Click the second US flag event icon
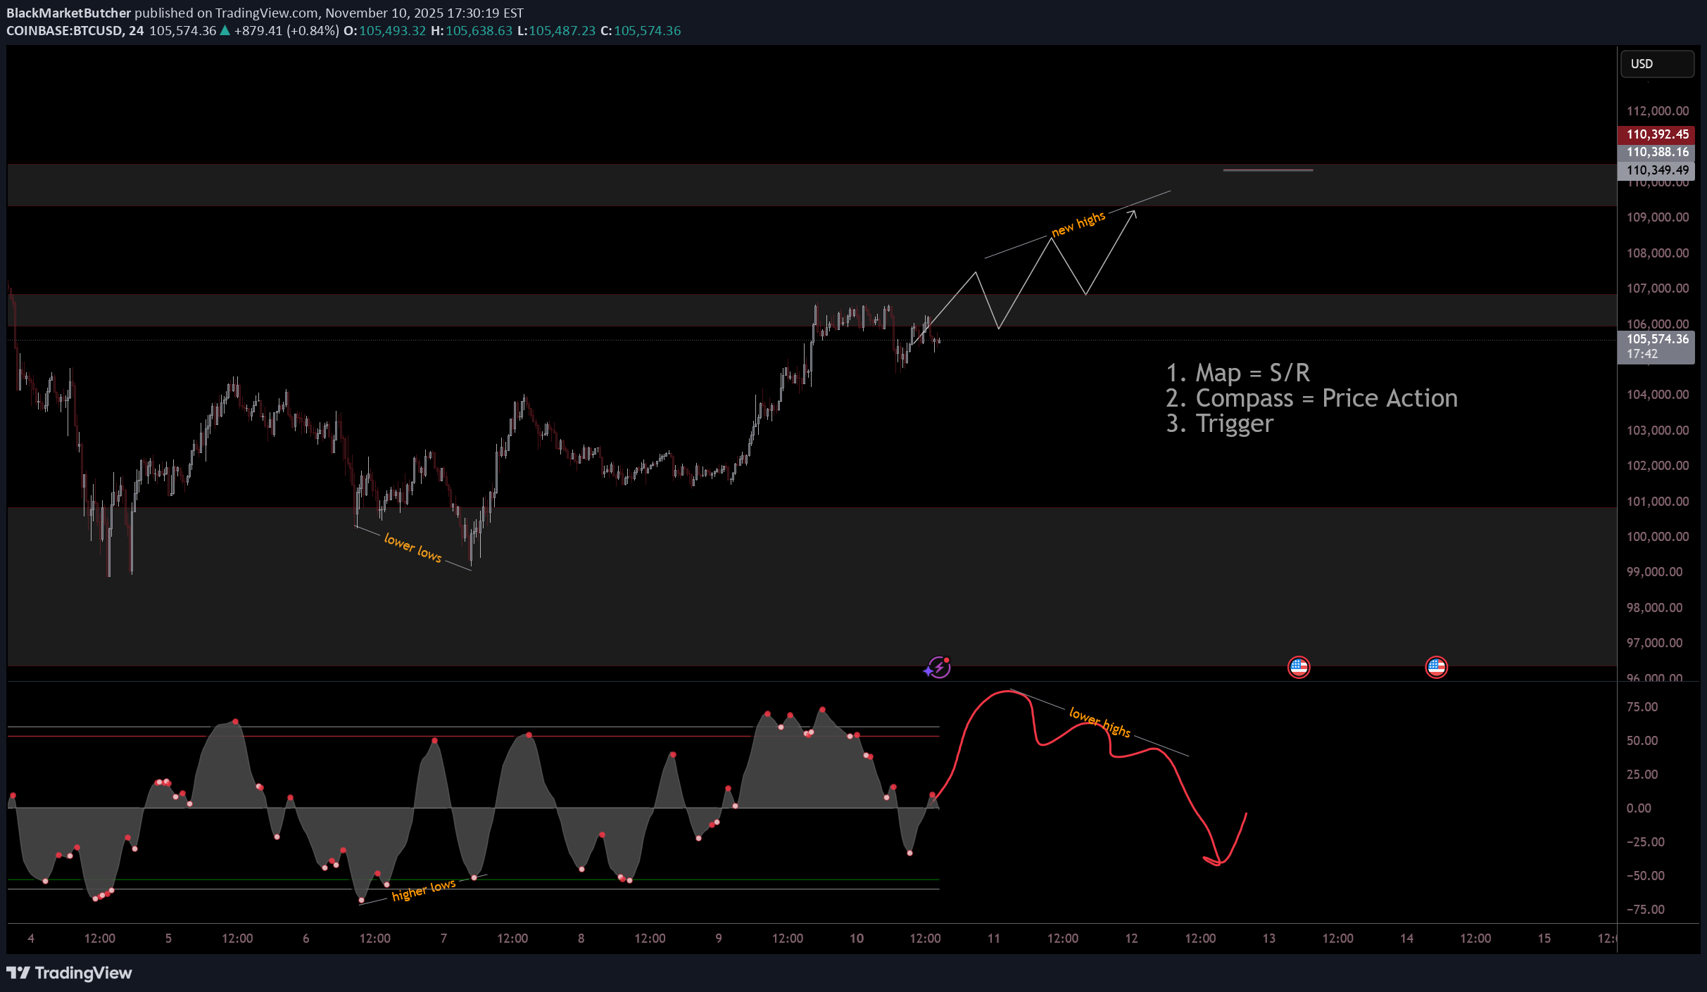This screenshot has width=1707, height=992. tap(1436, 667)
